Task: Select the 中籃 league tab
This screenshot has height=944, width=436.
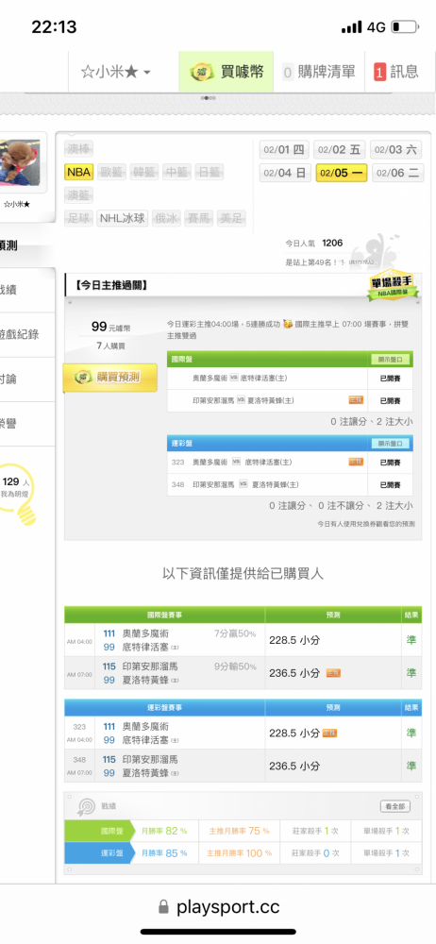Action: click(x=176, y=172)
